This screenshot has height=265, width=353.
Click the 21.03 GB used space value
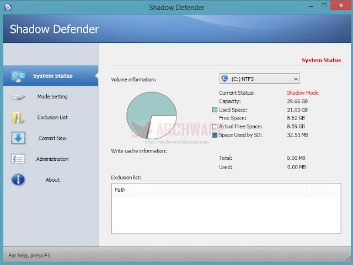pos(297,110)
